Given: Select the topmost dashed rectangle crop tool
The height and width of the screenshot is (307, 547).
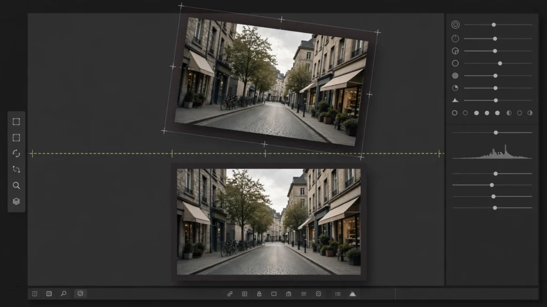Looking at the screenshot, I should 16,122.
